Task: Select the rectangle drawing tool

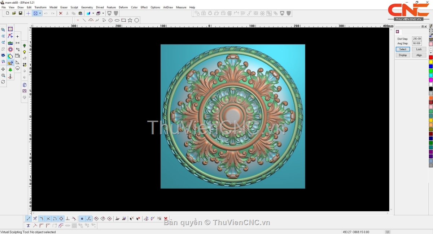Action: point(123,20)
